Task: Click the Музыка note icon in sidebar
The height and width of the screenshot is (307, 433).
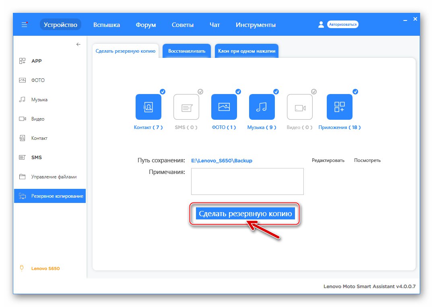Action: [23, 100]
